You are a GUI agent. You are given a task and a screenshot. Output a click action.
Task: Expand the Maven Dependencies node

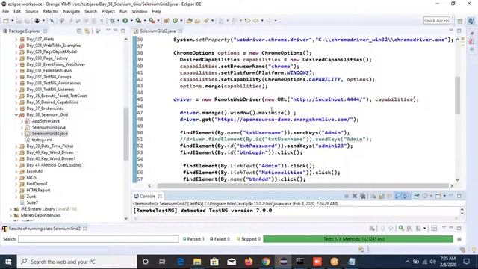[x=10, y=215]
